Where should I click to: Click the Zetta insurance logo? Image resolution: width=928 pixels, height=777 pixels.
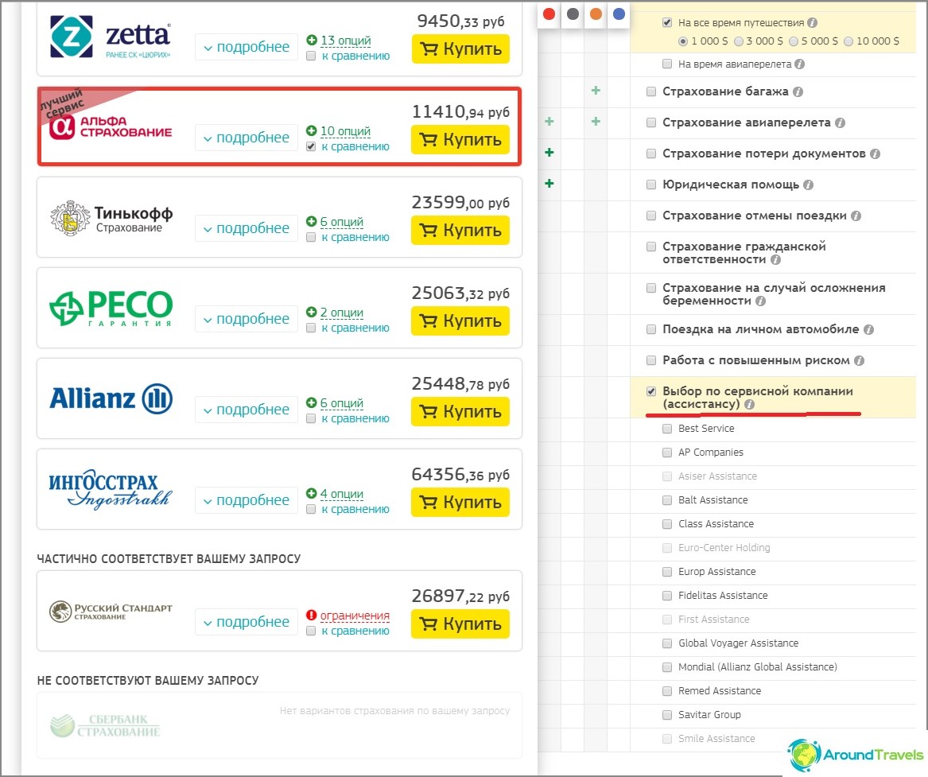point(111,37)
